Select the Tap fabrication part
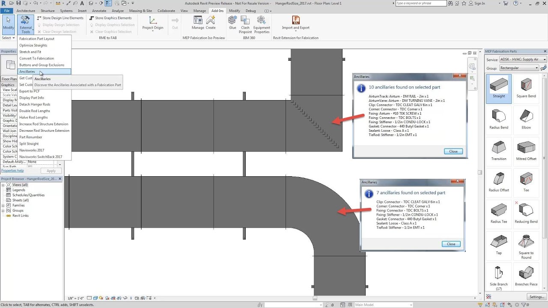The width and height of the screenshot is (548, 308). coord(499,245)
